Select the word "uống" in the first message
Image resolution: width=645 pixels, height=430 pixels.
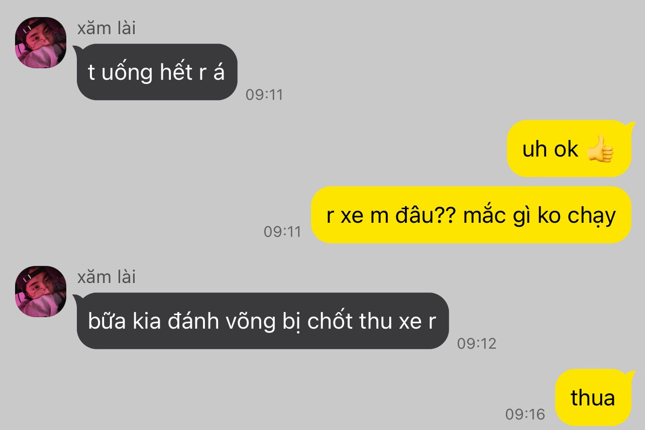point(127,73)
